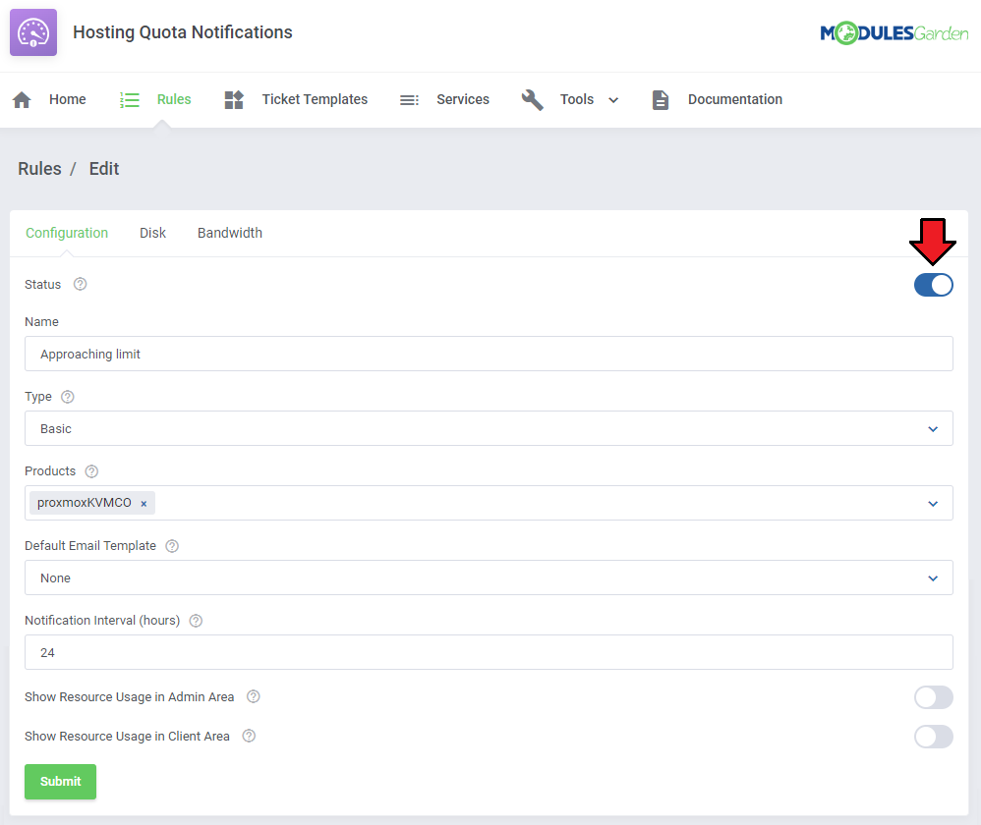Open the Services menu item
The height and width of the screenshot is (825, 981).
tap(463, 99)
